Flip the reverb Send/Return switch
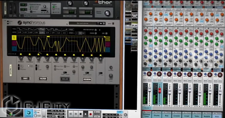 (87, 73)
